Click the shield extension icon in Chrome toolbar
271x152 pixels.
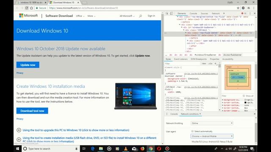point(243,8)
